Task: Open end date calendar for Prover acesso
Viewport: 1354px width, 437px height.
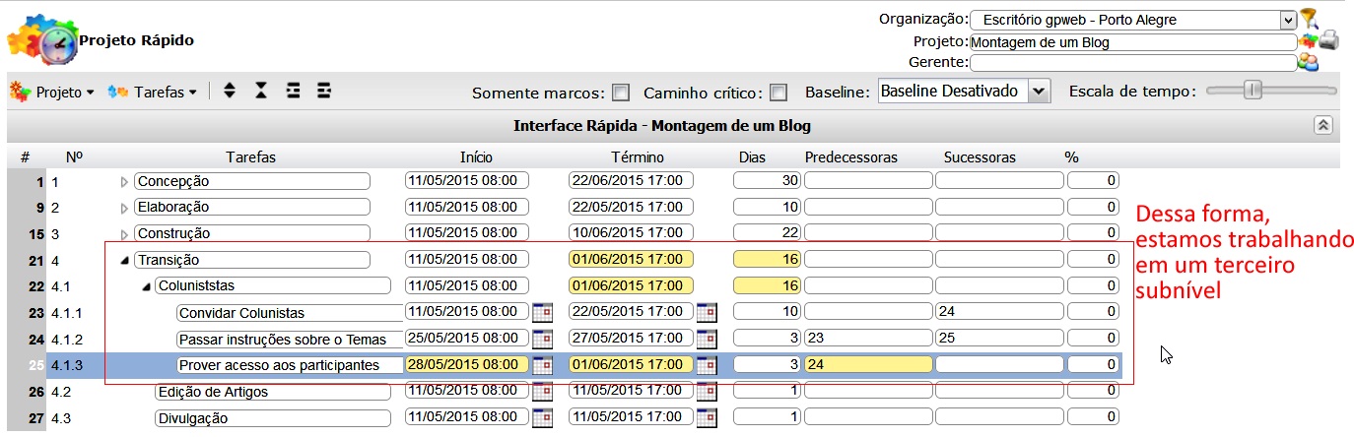Action: [x=707, y=365]
